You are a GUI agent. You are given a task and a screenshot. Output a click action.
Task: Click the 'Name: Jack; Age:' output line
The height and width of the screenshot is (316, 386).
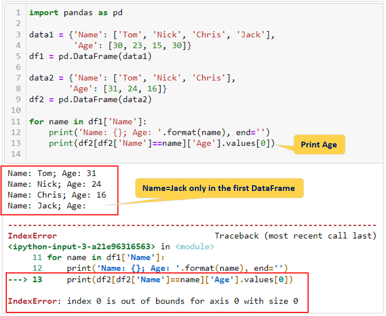coord(47,205)
